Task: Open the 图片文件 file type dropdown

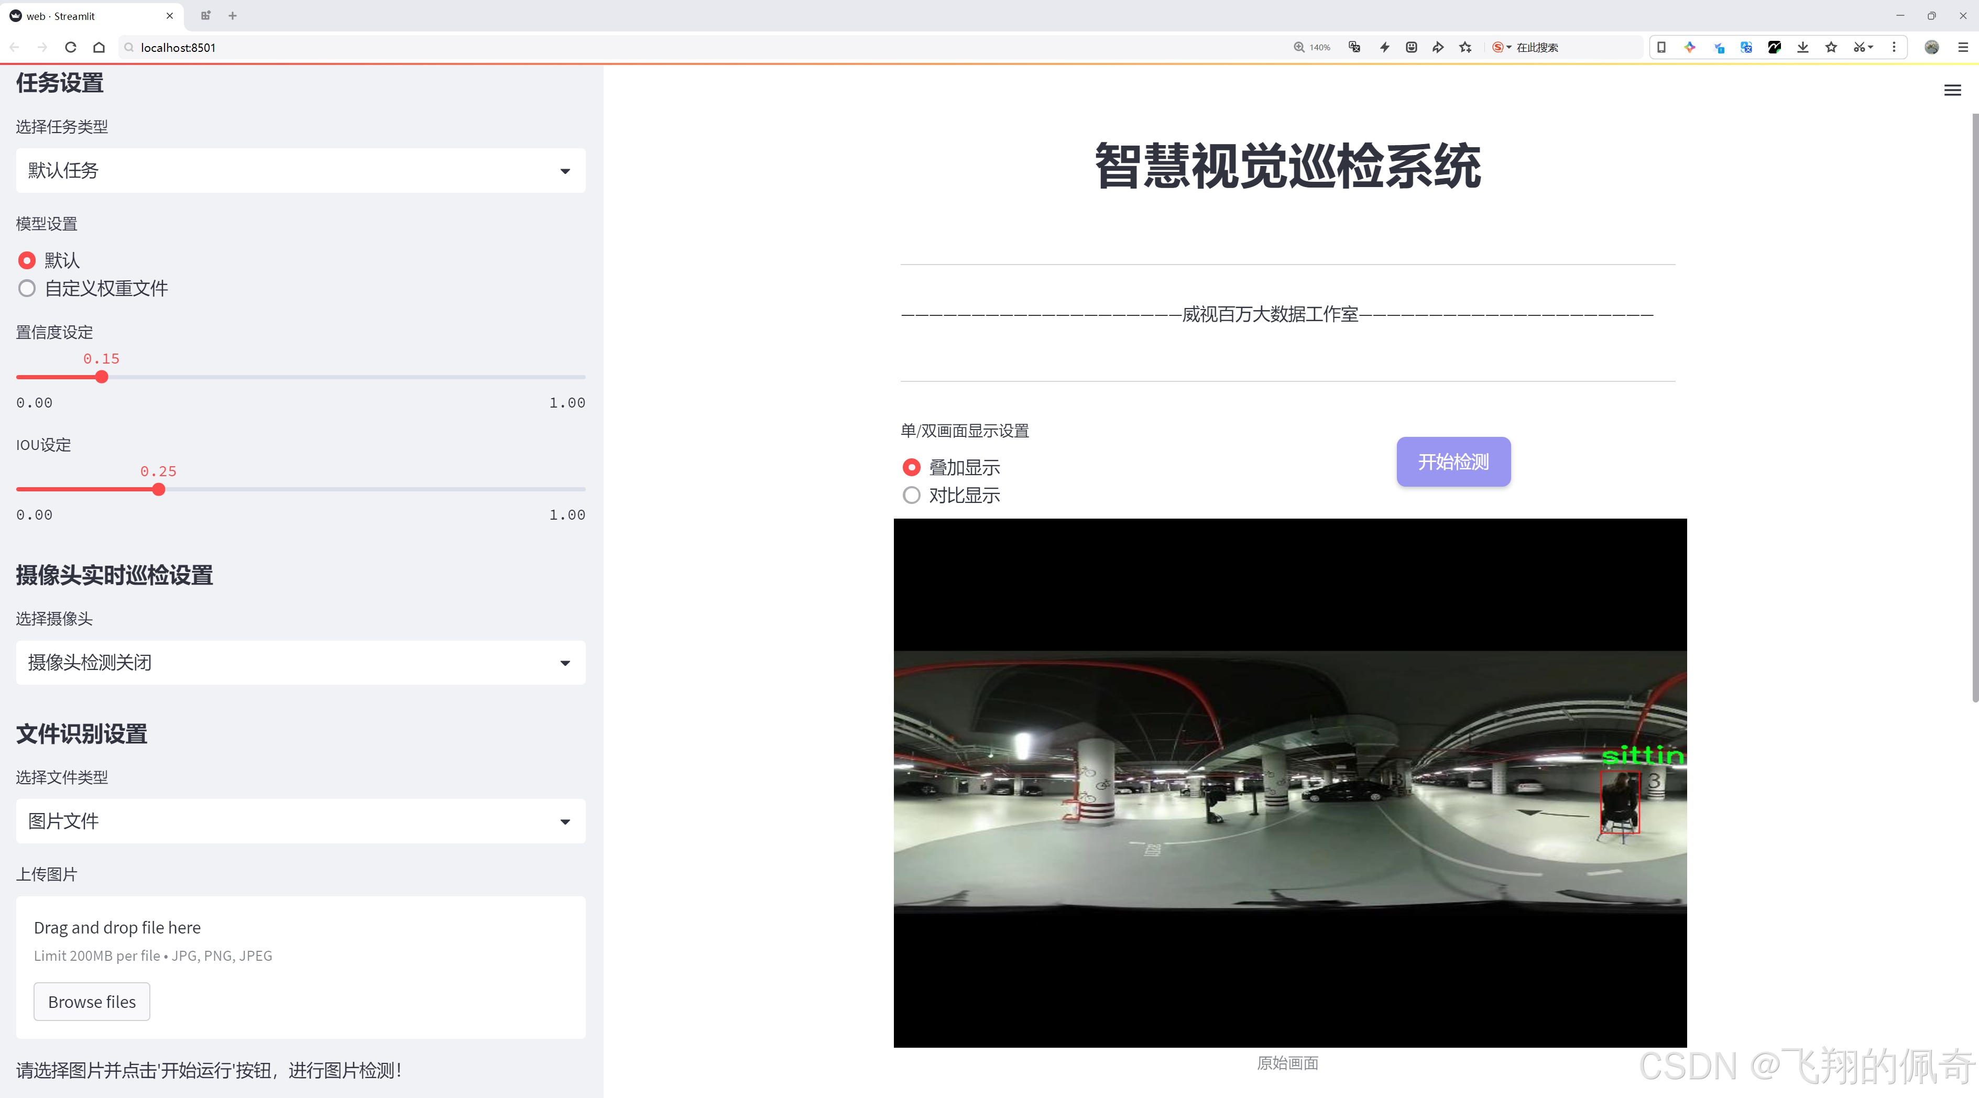Action: [300, 821]
